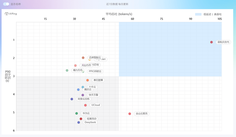Select the red UCloud data point

coord(86,105)
